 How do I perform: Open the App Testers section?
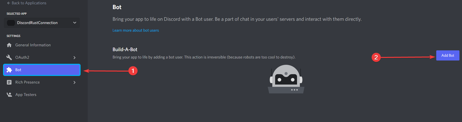[x=42, y=95]
